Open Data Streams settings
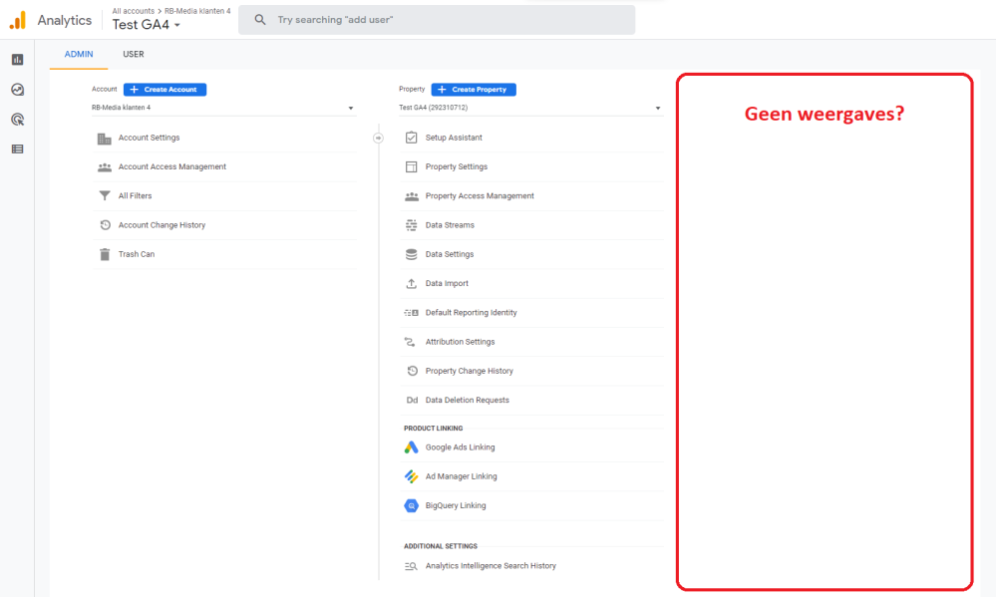 450,225
